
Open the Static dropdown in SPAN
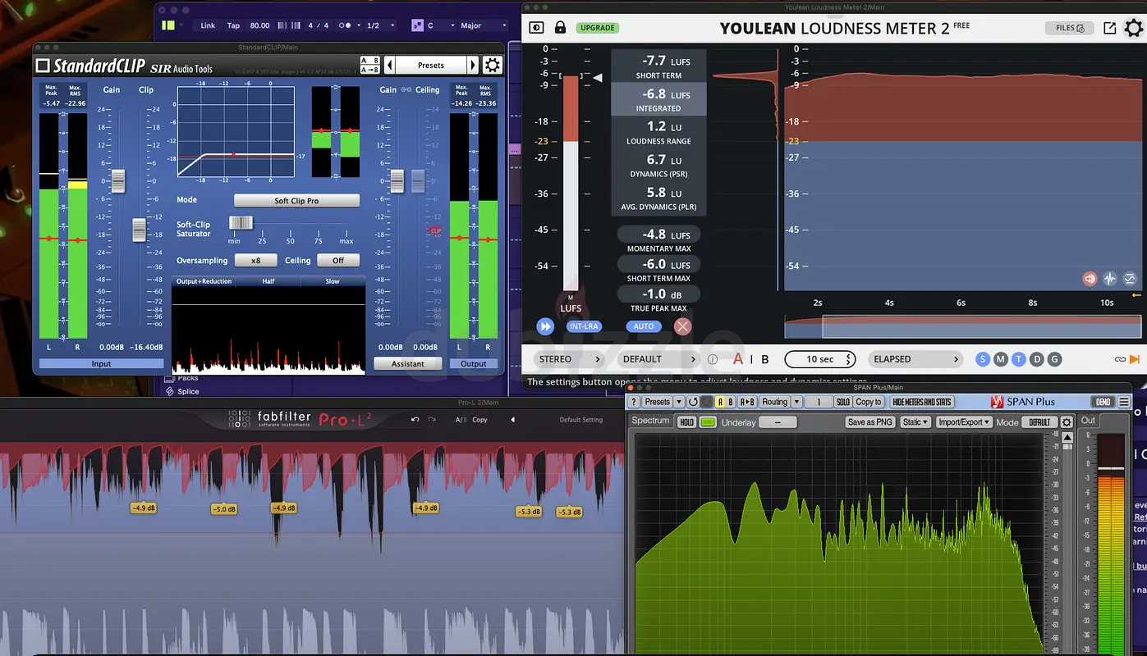click(915, 422)
